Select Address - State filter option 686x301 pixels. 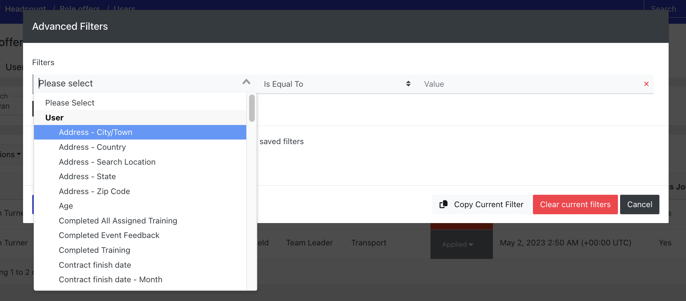(x=87, y=176)
